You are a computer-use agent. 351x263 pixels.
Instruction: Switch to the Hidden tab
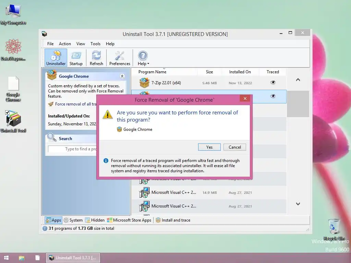[95, 220]
